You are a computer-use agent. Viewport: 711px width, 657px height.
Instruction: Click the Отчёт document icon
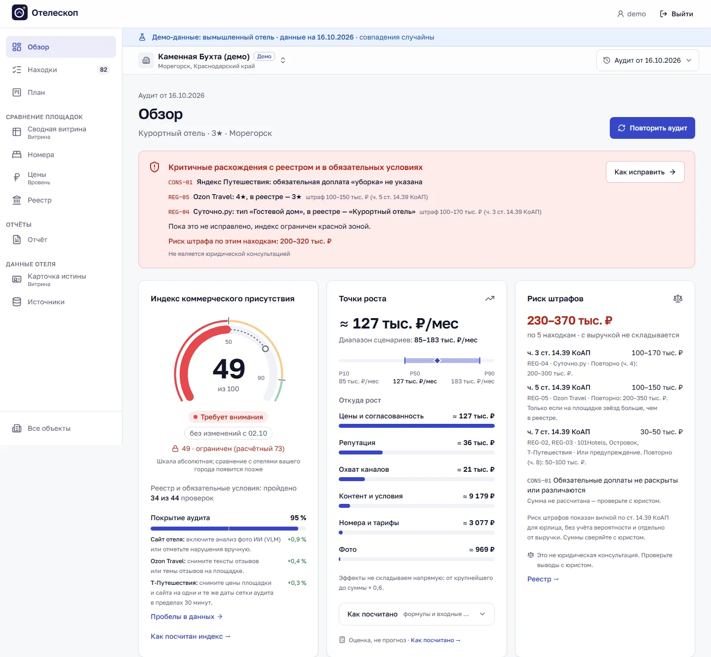17,240
